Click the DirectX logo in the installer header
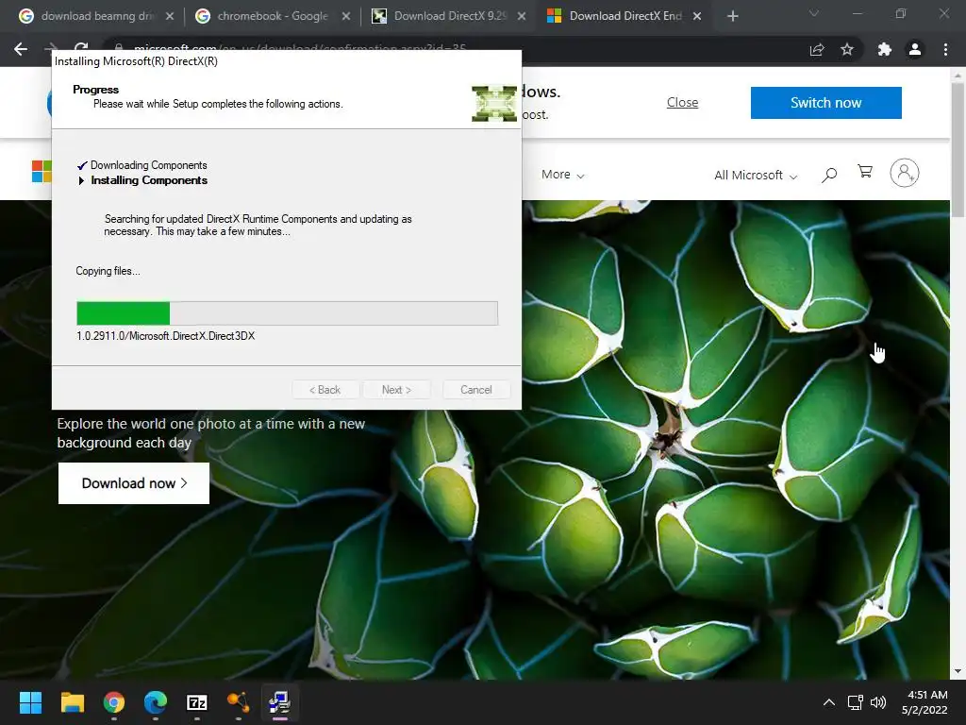 [x=494, y=103]
